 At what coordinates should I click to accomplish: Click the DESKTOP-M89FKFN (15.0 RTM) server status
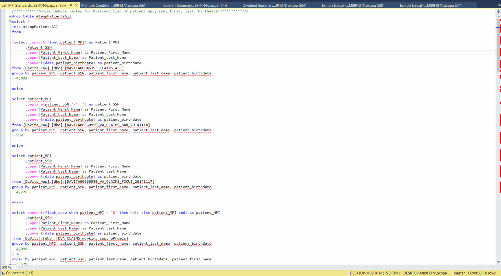coord(374,273)
